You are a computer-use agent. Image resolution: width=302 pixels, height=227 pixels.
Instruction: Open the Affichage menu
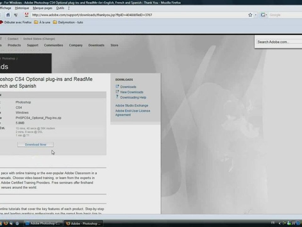point(5,8)
